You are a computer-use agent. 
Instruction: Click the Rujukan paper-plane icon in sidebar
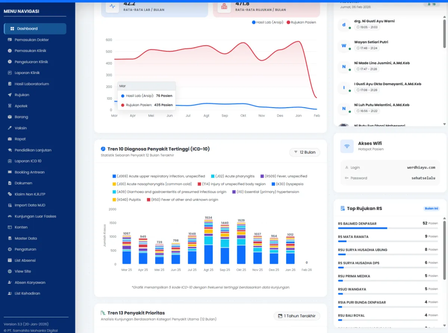[x=10, y=95]
